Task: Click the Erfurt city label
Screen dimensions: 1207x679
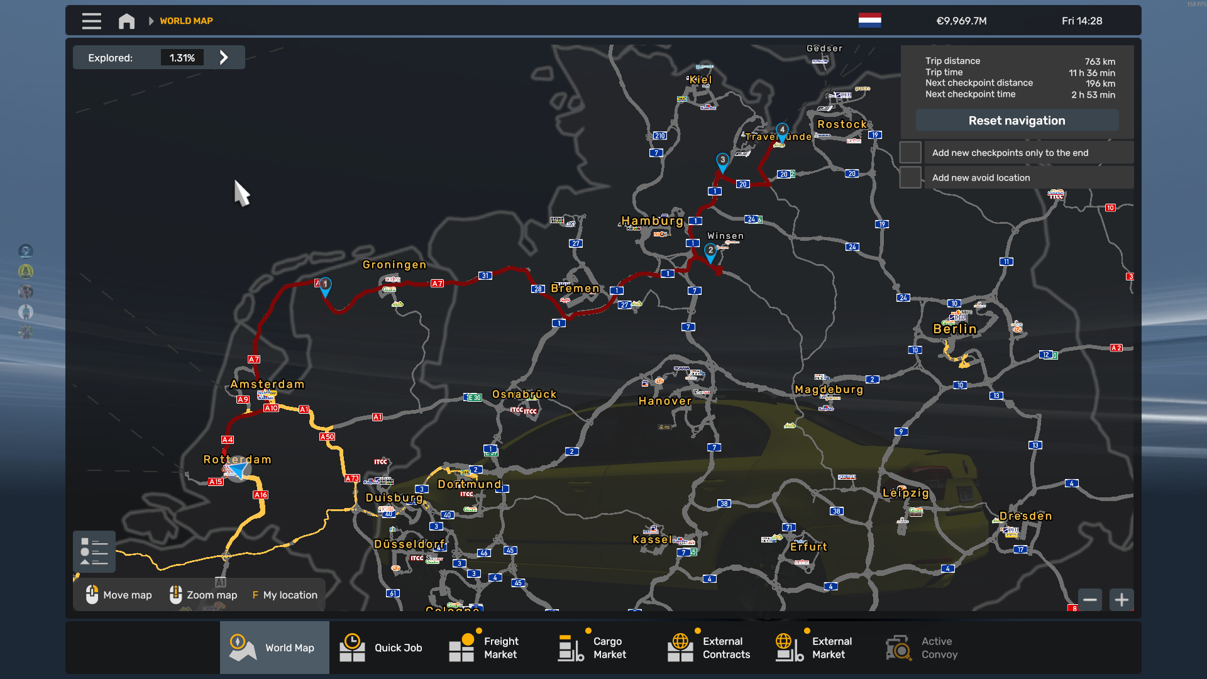Action: 808,547
